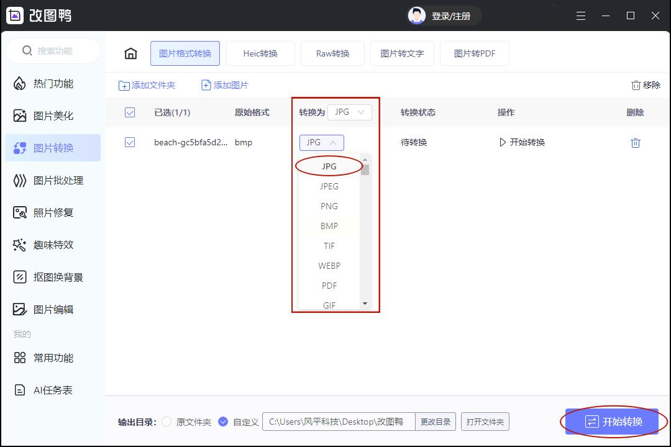The image size is (671, 447).
Task: Switch to Raw转换 tab
Action: tap(332, 53)
